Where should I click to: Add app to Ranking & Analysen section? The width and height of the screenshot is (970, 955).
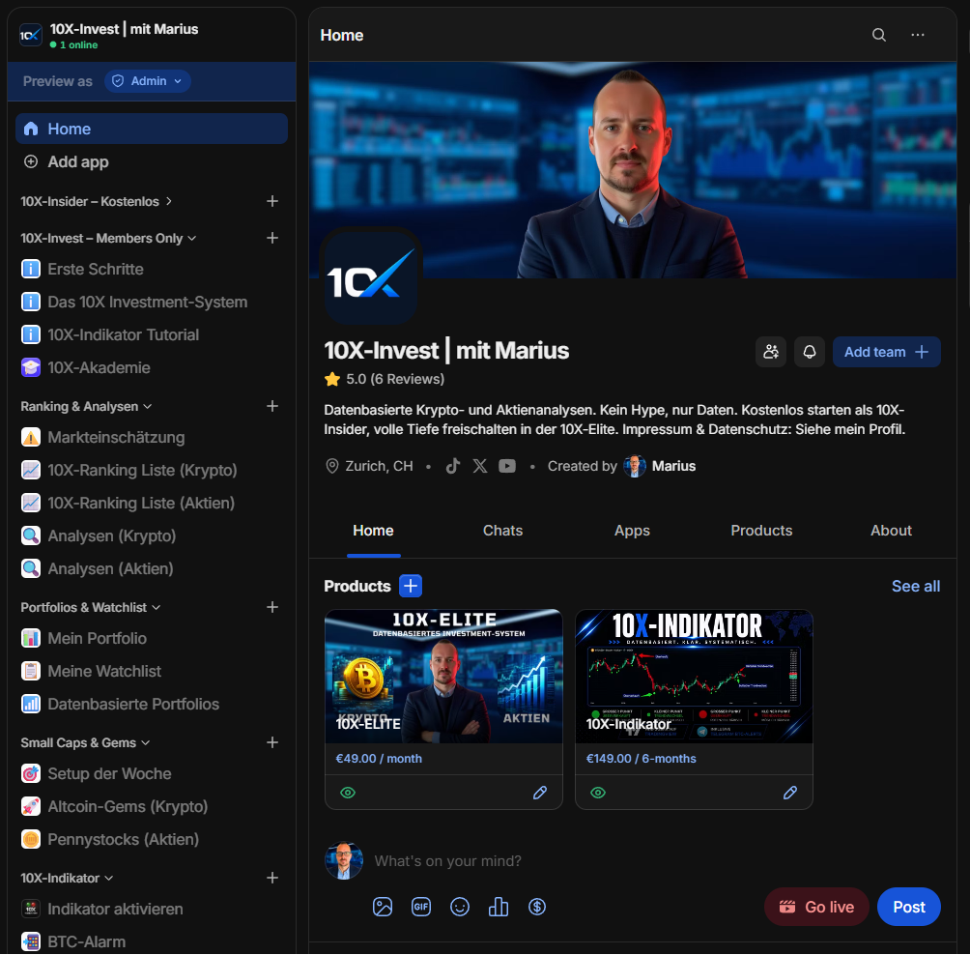[x=272, y=406]
